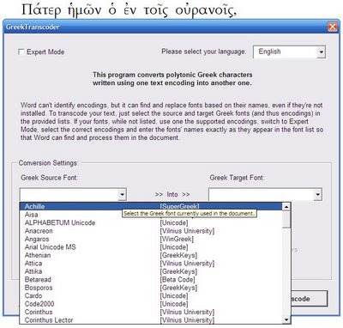Select Bosporos from the list

coord(151,288)
